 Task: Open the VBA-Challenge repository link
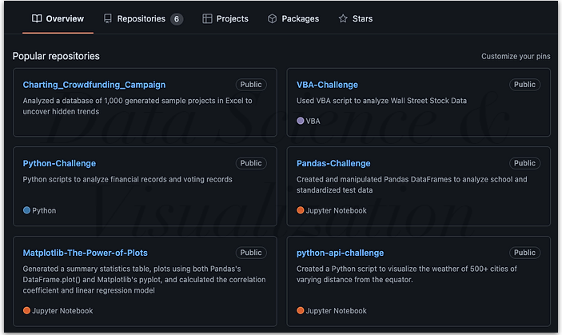[x=327, y=85]
